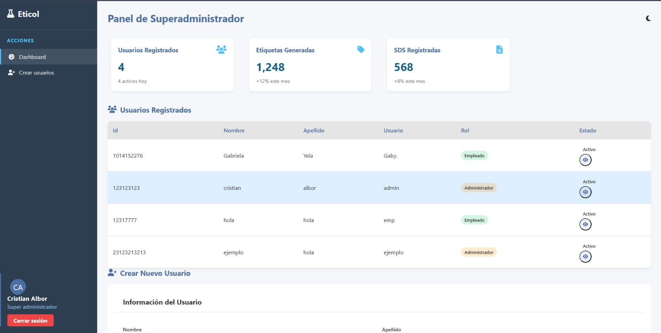
Task: Click the users icon in Usuarios Registrados card
Action: click(221, 50)
